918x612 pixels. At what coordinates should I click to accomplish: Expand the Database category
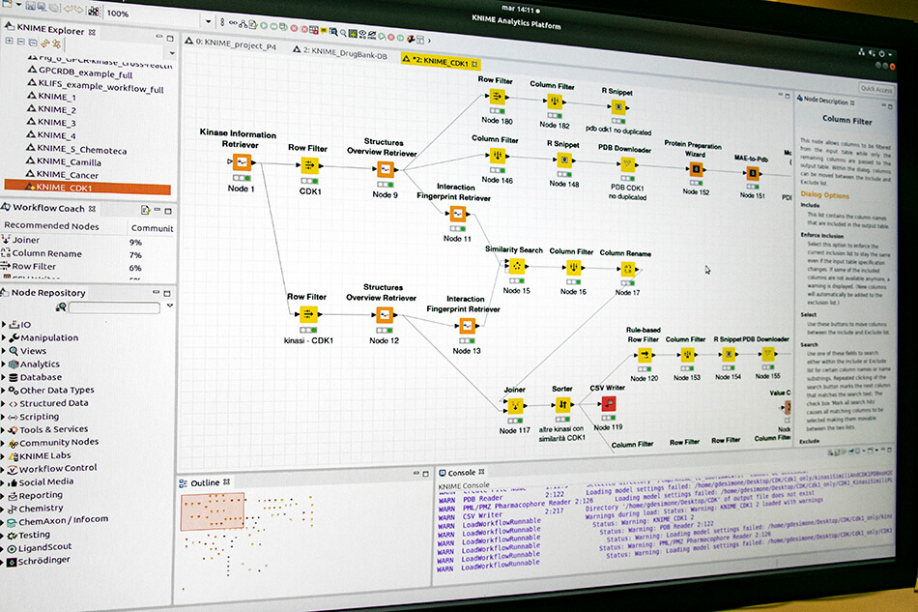pos(4,377)
